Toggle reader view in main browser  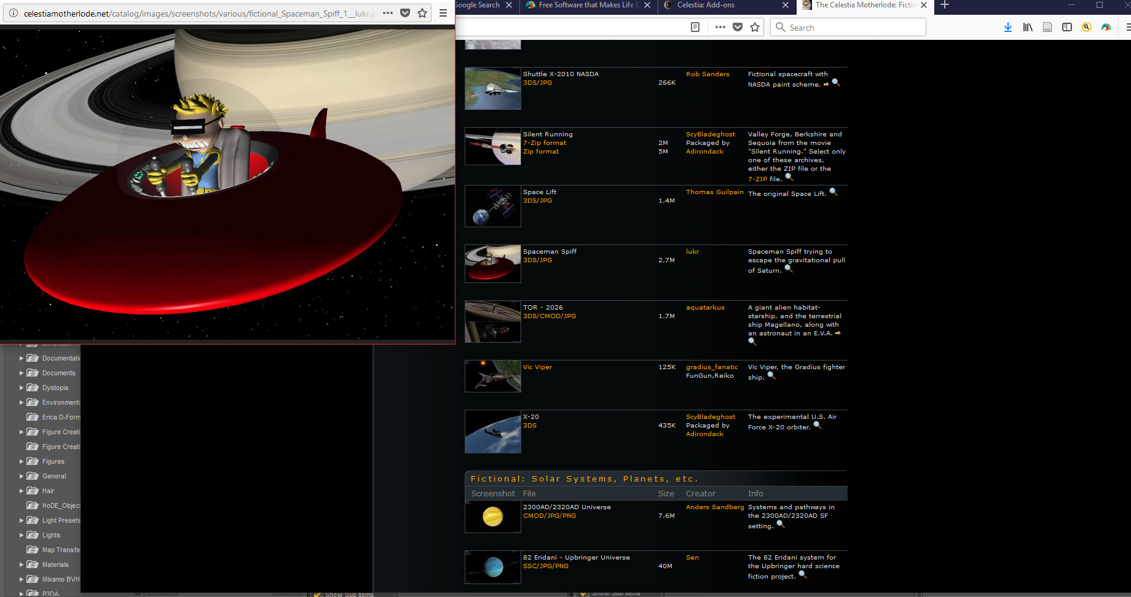pos(695,27)
